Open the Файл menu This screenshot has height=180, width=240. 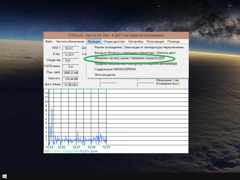point(49,42)
